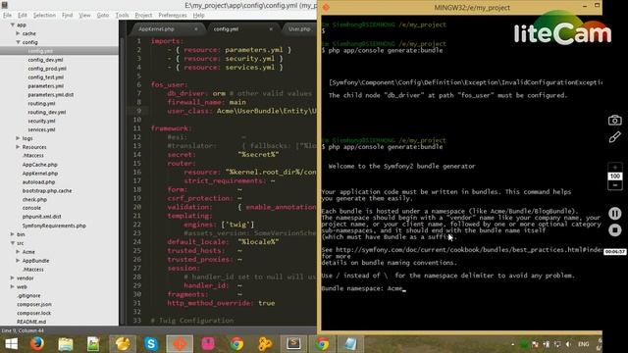Expand the logs folder
This screenshot has width=628, height=353.
coord(18,138)
